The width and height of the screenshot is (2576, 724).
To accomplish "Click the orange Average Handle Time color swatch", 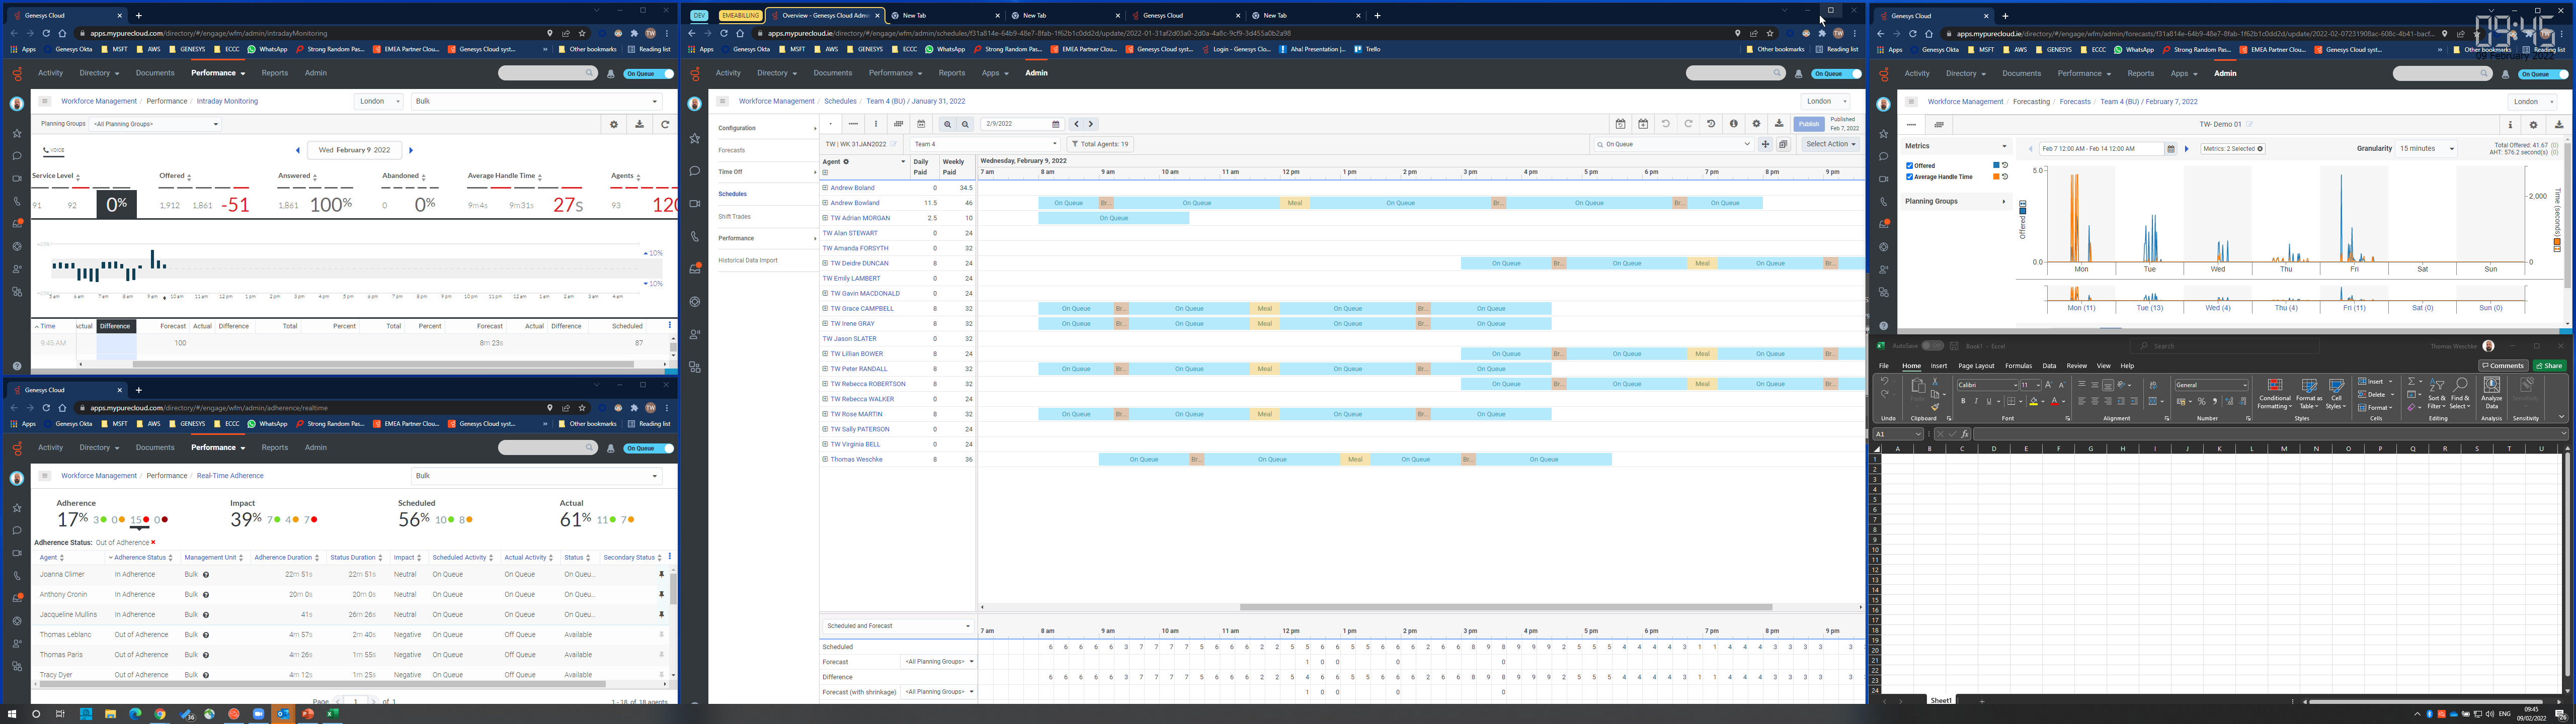I will tap(1997, 177).
